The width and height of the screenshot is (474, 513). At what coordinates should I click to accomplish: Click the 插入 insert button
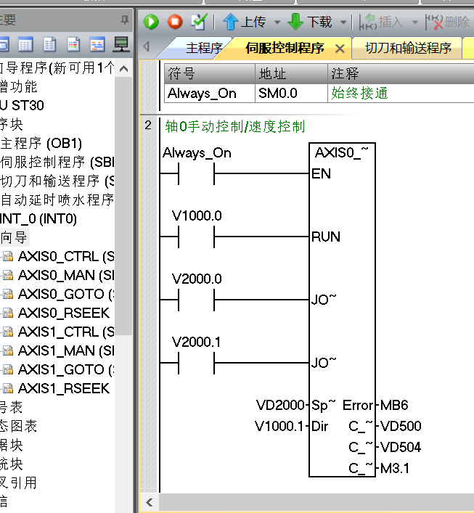pos(382,22)
